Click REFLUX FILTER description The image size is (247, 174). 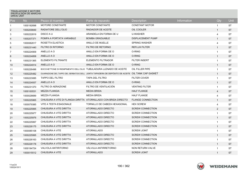(141, 47)
